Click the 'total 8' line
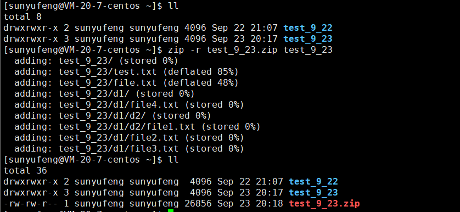460x212 pixels. click(x=23, y=16)
